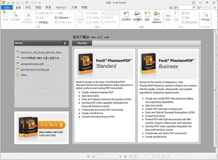Switch to the 评论 comment tab
Viewport: 218px width, 160px height.
pyautogui.click(x=28, y=7)
